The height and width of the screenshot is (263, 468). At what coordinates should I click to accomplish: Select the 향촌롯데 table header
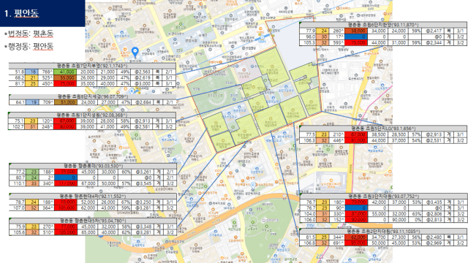[93, 166]
